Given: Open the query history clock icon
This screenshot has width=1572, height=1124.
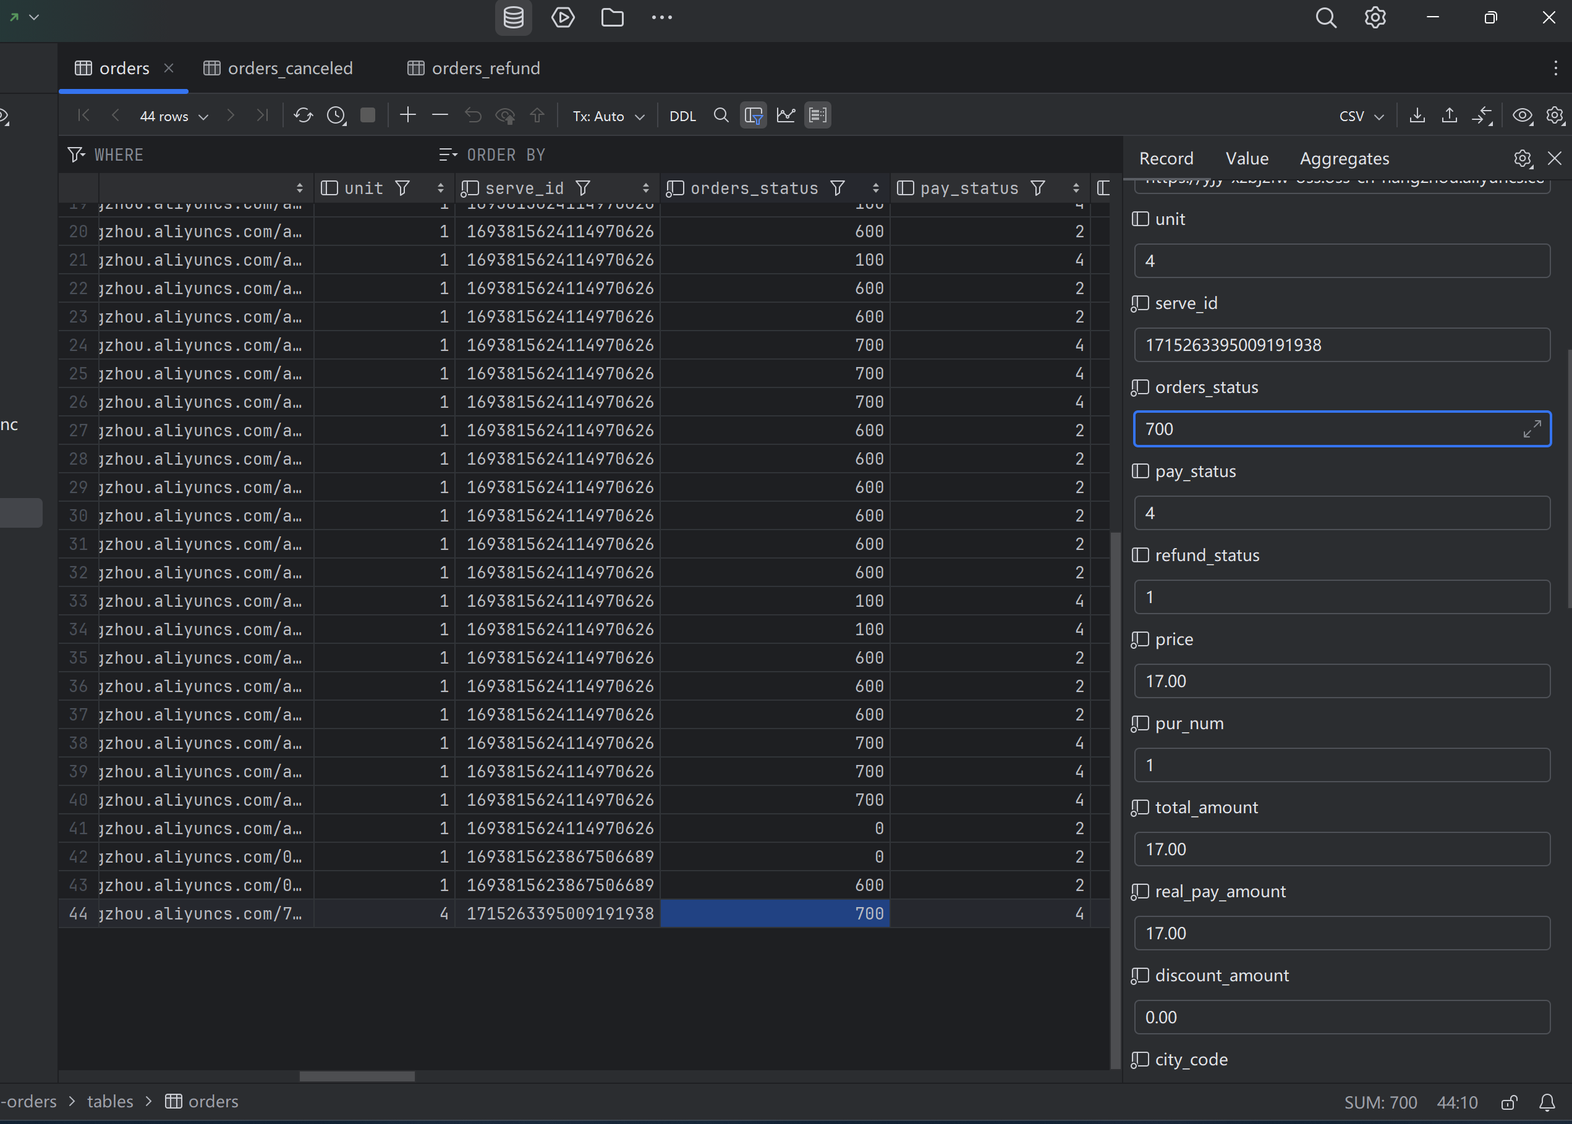Looking at the screenshot, I should click(x=336, y=116).
